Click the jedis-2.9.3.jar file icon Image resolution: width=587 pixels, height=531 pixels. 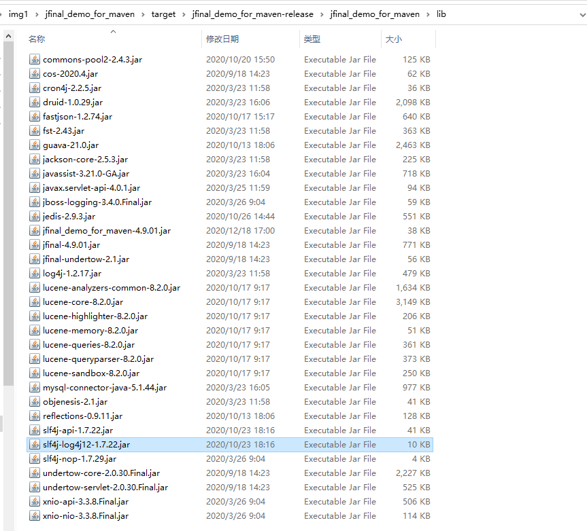35,217
